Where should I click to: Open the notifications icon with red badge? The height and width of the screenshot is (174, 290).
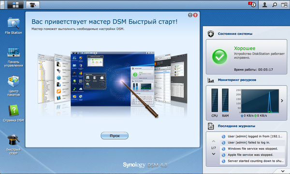(x=252, y=5)
